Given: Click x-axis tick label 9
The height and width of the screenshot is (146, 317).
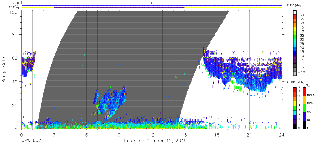Looking at the screenshot, I should click(119, 135).
